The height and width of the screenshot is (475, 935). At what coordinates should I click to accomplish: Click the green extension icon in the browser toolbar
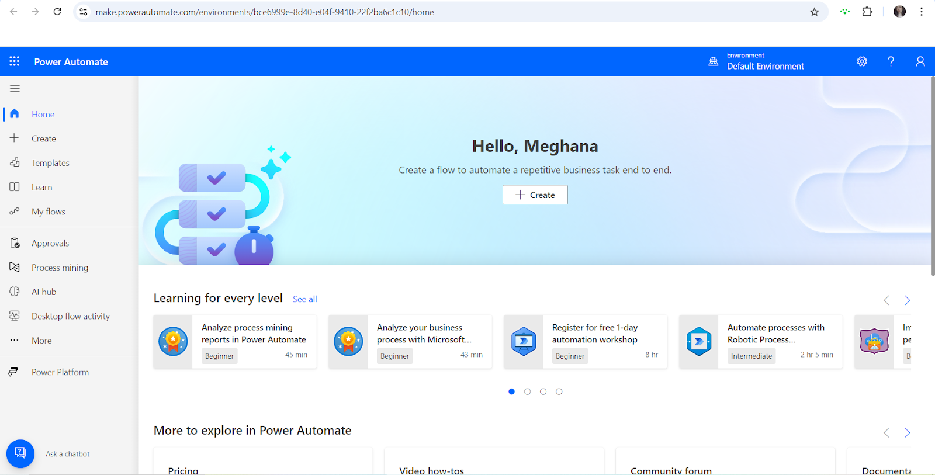tap(845, 12)
